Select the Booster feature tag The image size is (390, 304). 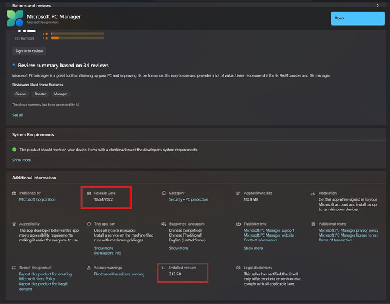pyautogui.click(x=40, y=94)
